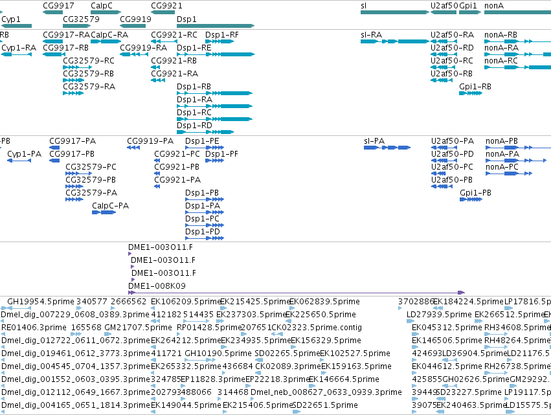
Task: Click the Dsp1-PE protein label
Action: pyautogui.click(x=202, y=141)
